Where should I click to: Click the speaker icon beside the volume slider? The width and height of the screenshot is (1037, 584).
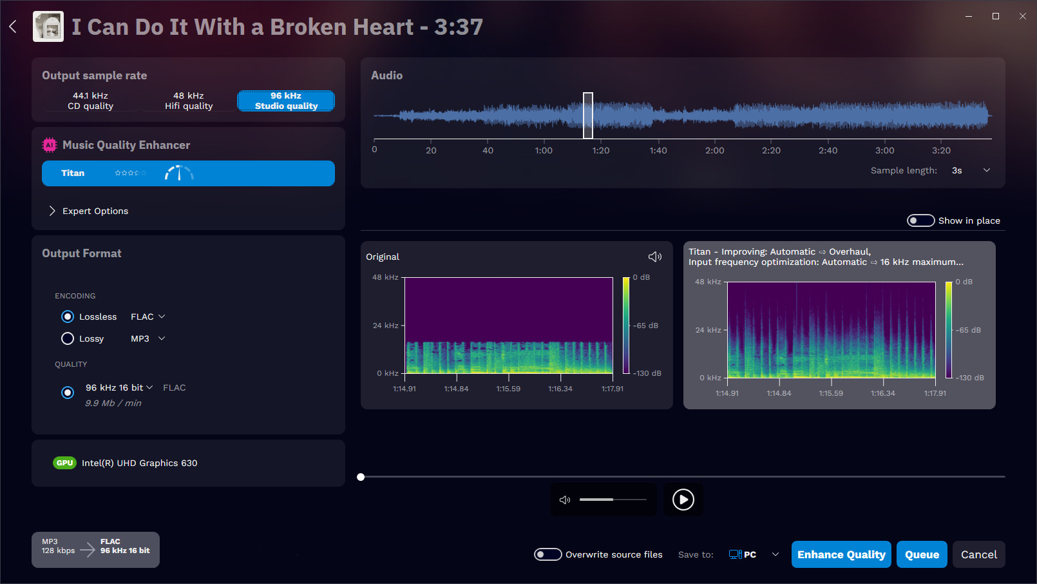tap(565, 500)
